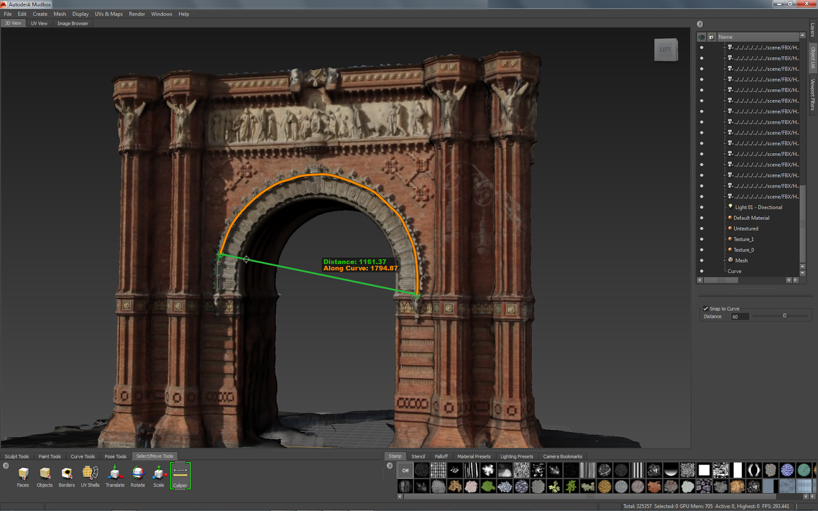Activate the Translate tool

pos(115,475)
